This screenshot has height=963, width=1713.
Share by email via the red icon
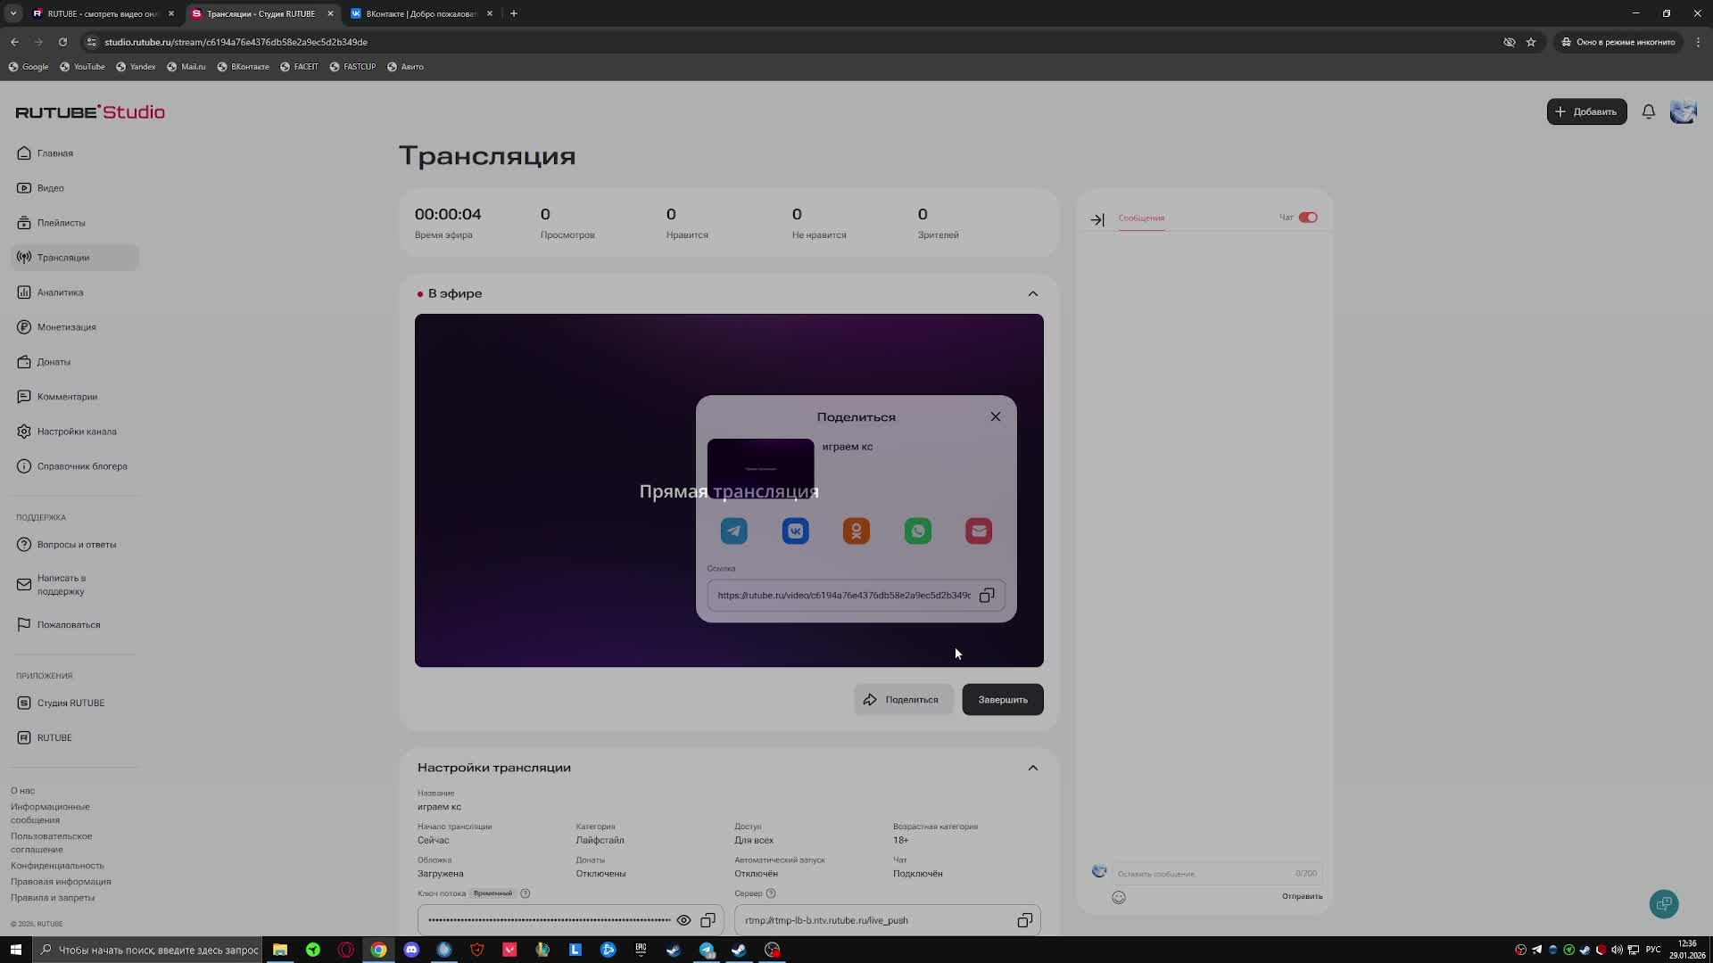[x=979, y=531]
